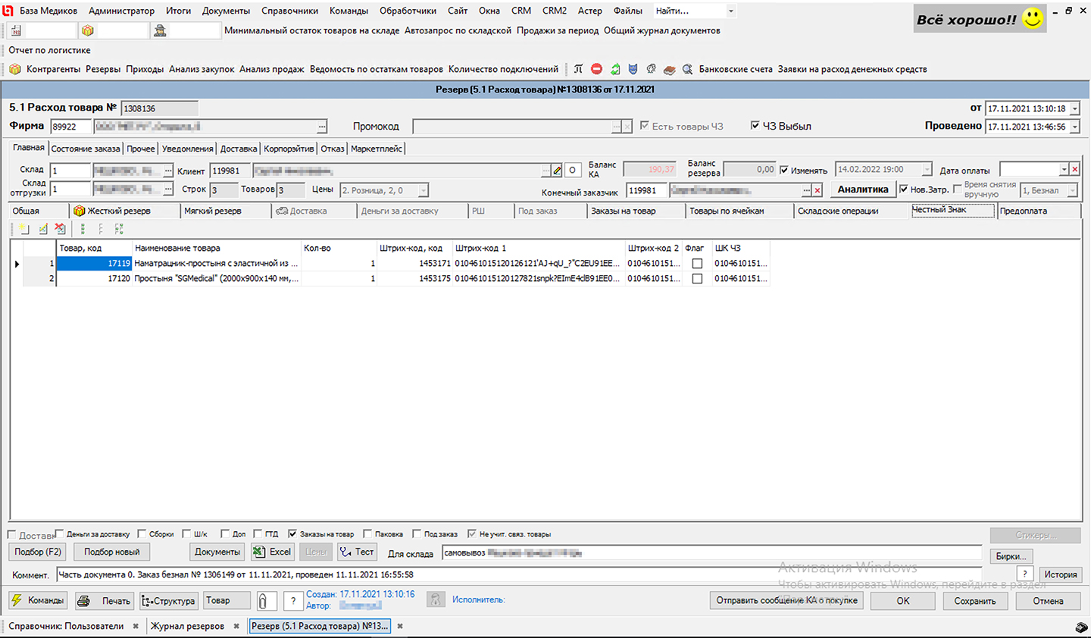Click the add new row star icon
Image resolution: width=1091 pixels, height=638 pixels.
(24, 228)
